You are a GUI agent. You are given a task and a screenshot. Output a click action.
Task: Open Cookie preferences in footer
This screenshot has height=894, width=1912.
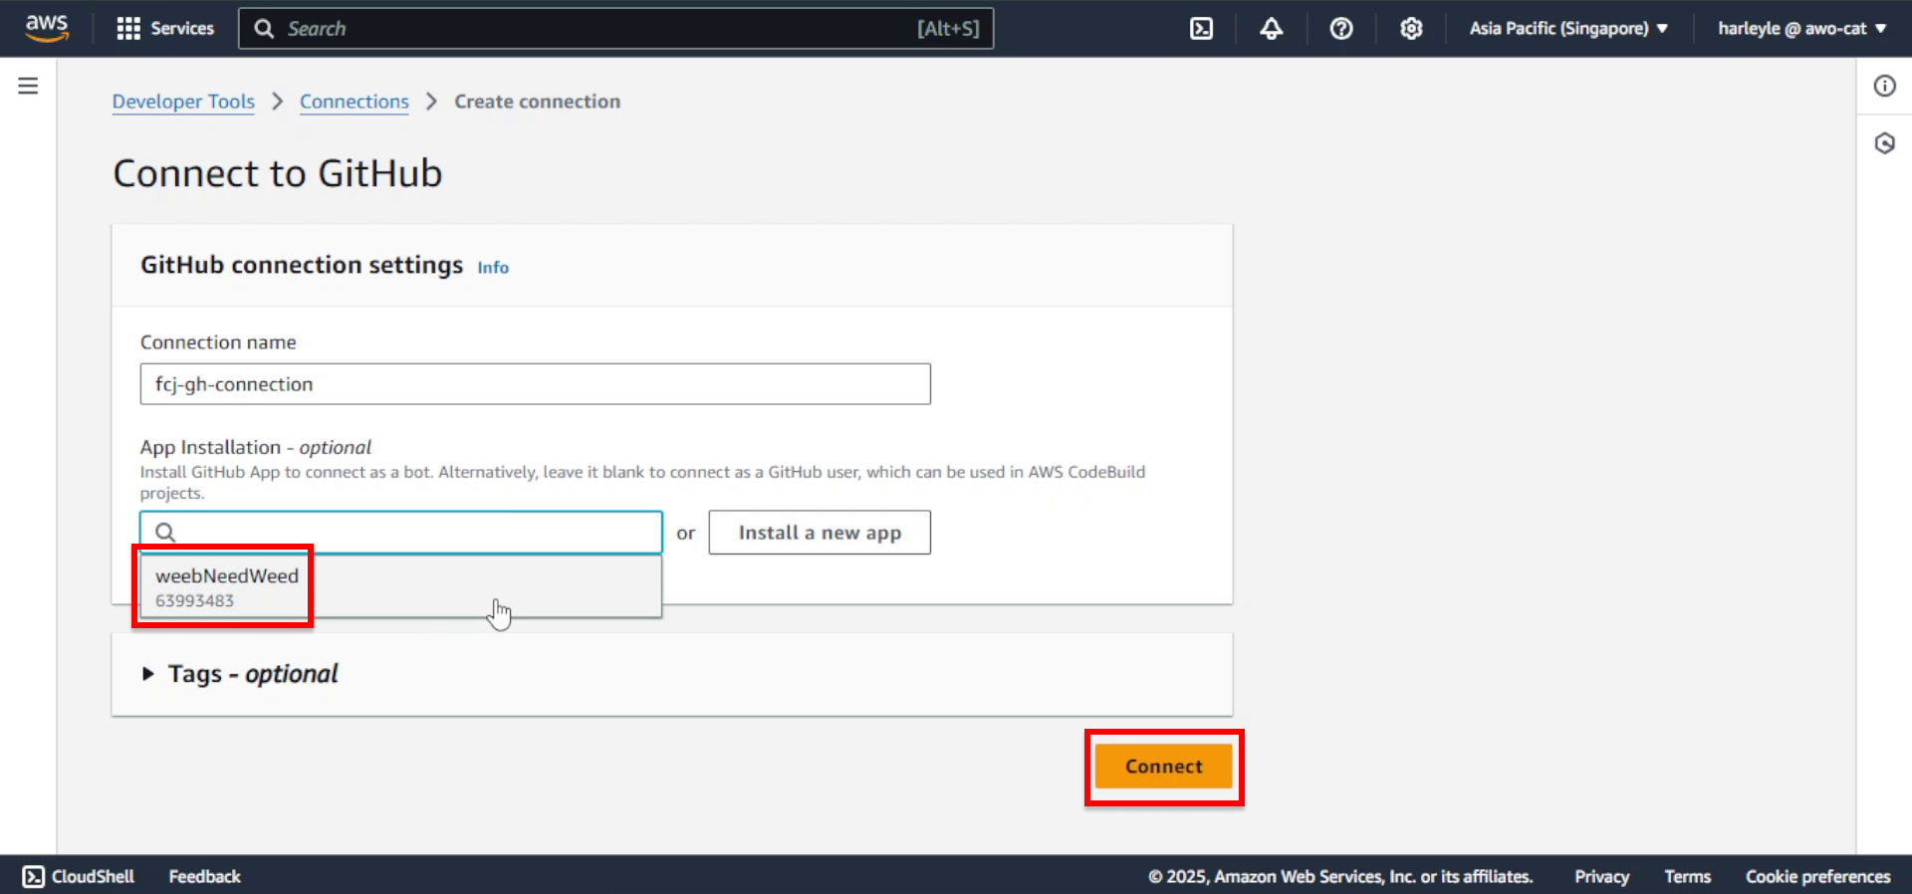1817,876
